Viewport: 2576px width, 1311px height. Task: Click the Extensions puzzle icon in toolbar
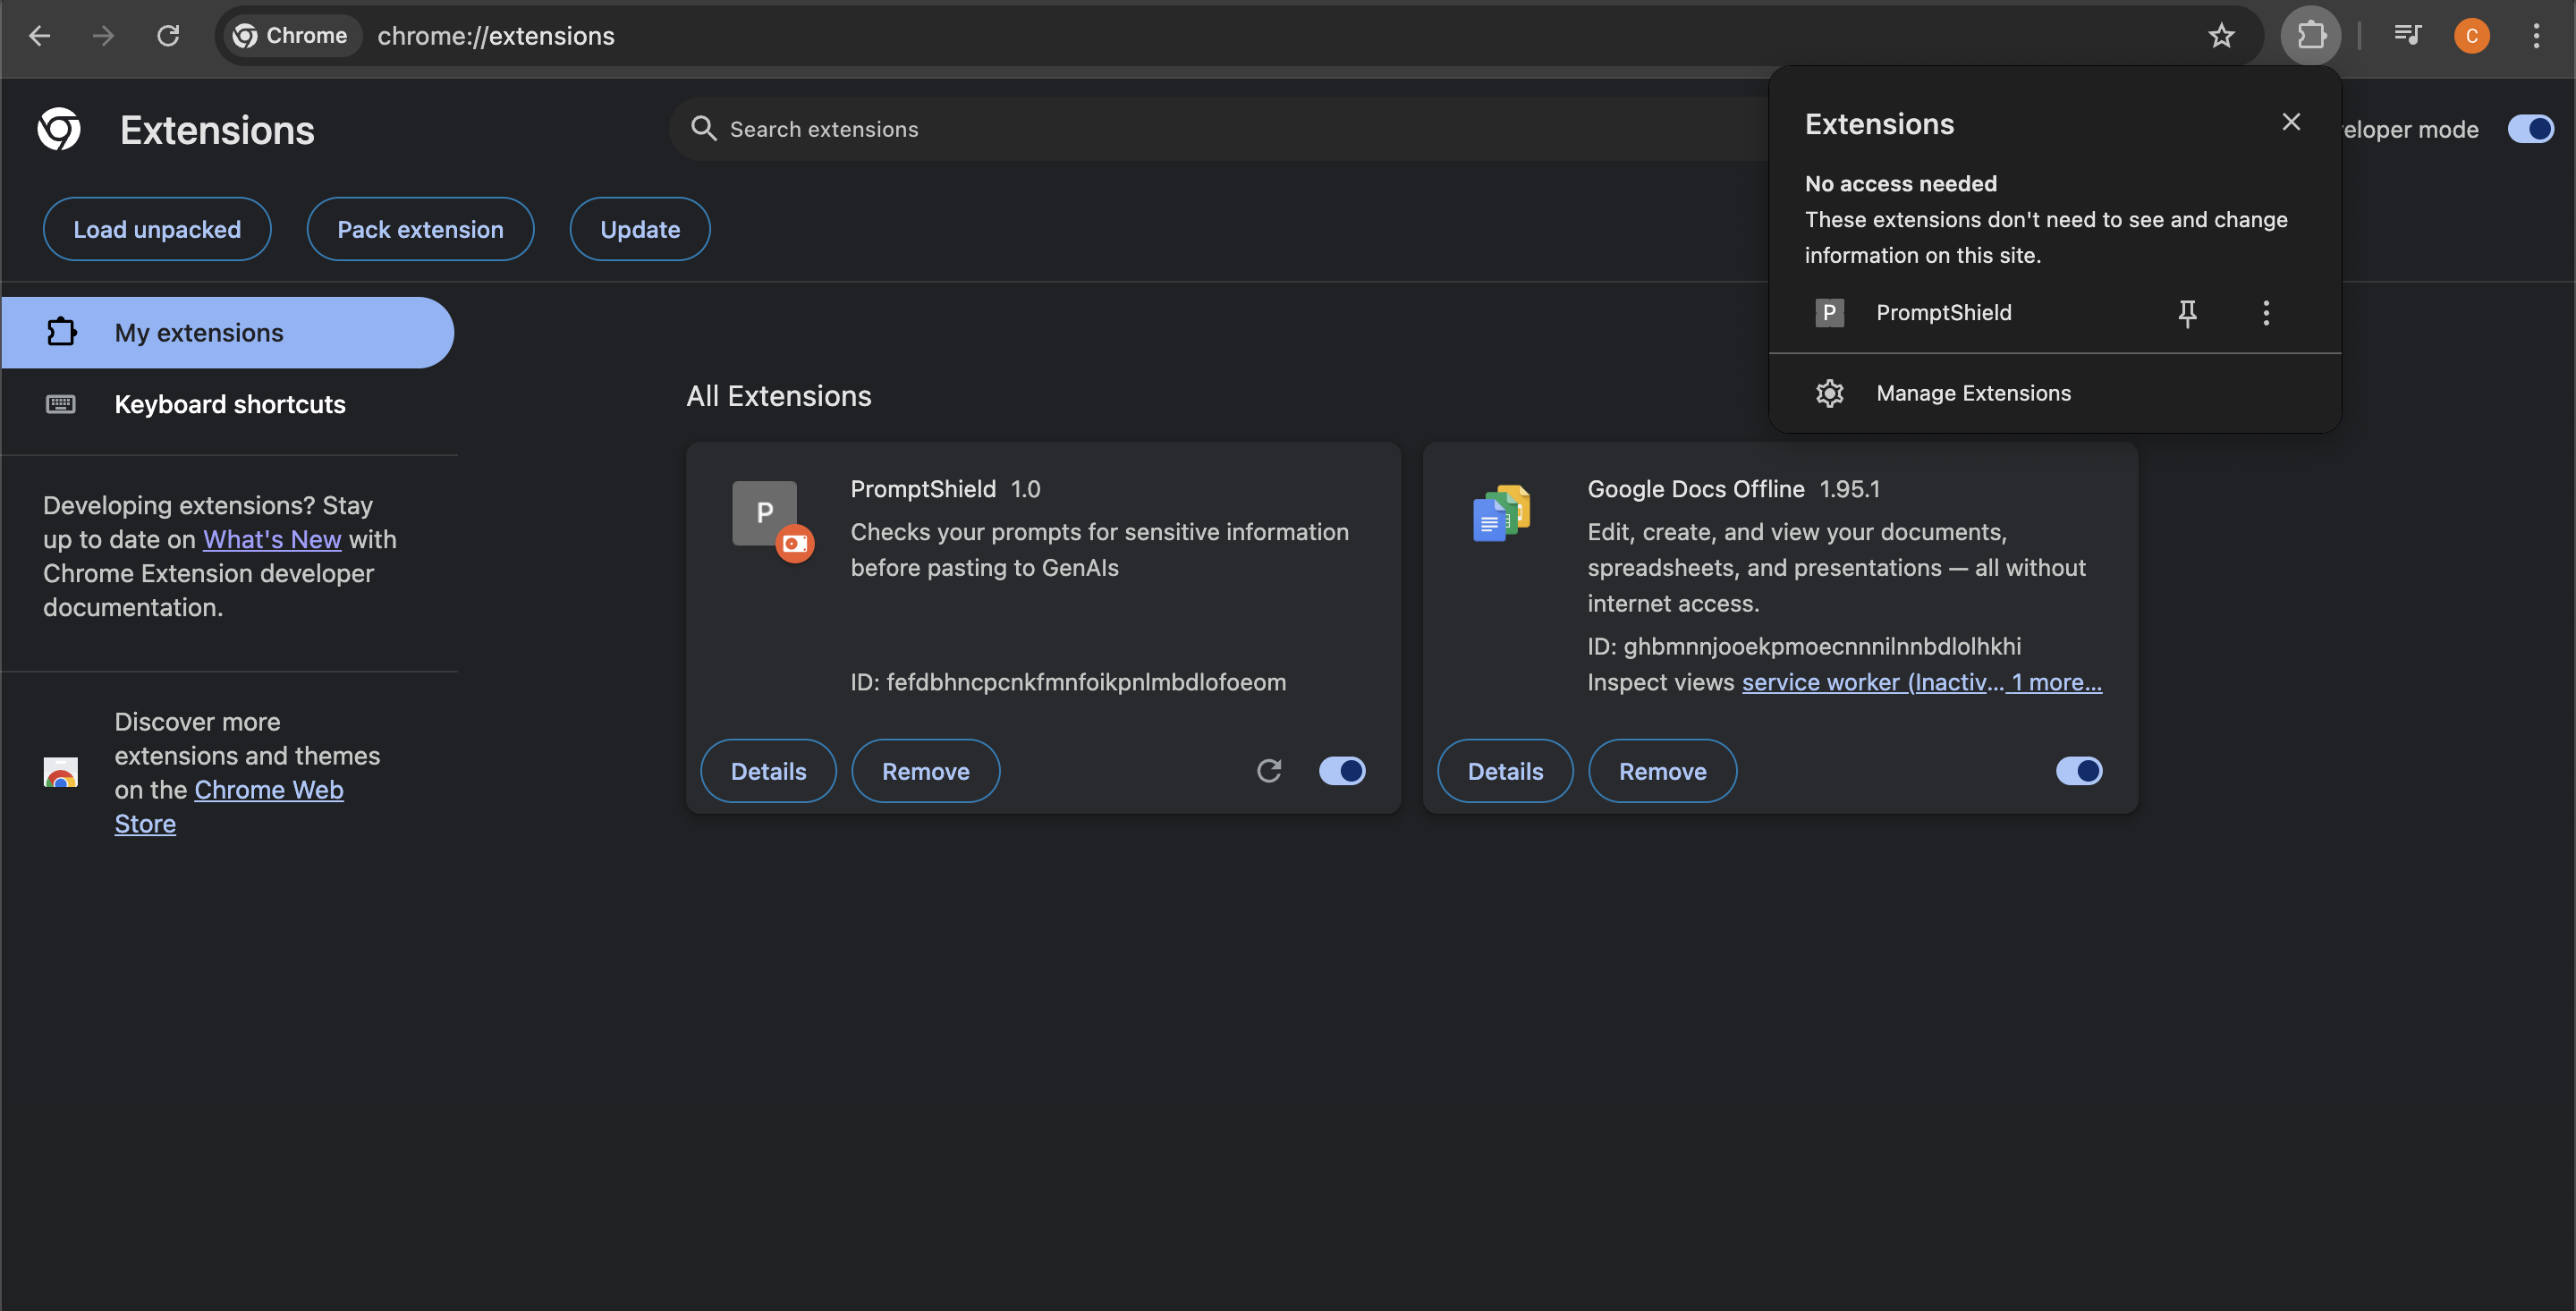click(2310, 36)
